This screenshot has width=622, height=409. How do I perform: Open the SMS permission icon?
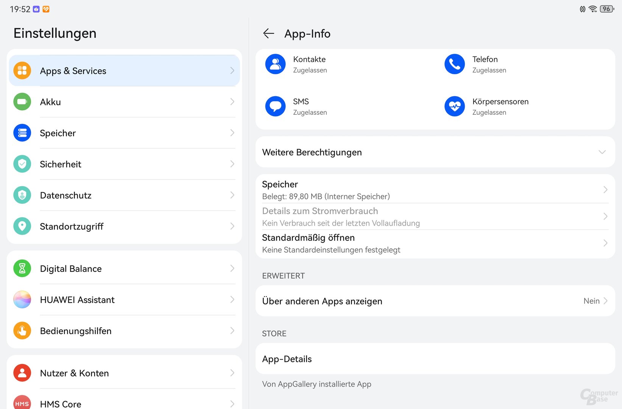pyautogui.click(x=275, y=106)
